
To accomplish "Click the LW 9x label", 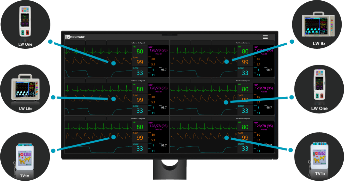I will pyautogui.click(x=319, y=43).
